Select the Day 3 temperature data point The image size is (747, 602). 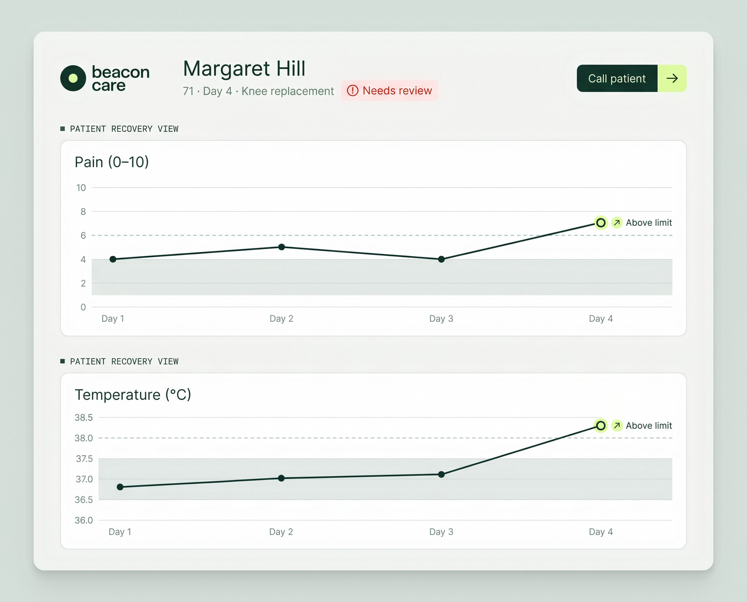point(441,474)
